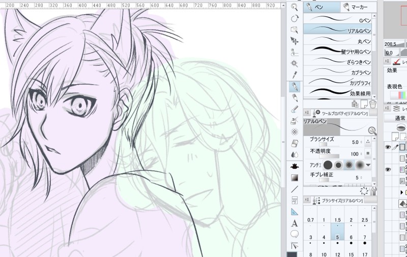Viewport: 407px width, 257px height.
Task: Select the Move layer arrows tool
Action: pos(295,41)
